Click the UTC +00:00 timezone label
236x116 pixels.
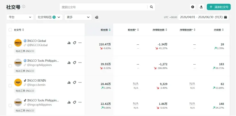click(170, 17)
